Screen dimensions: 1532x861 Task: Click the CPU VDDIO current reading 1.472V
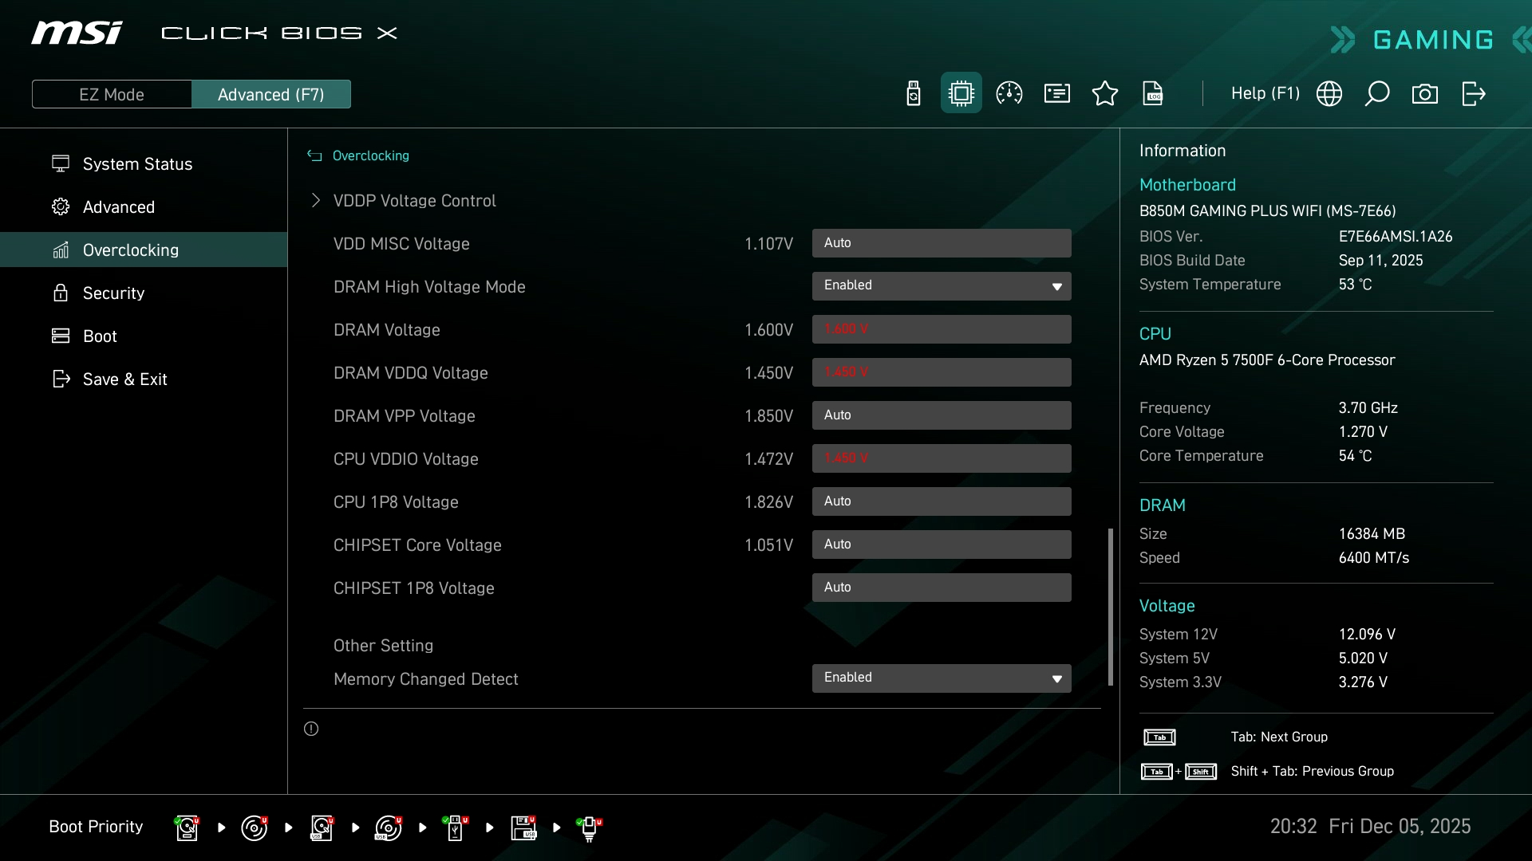768,459
